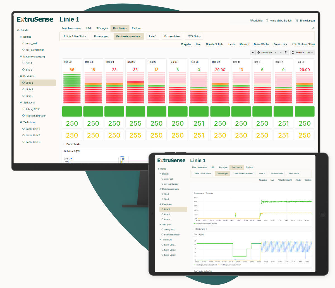Select Arburg 320C in sidebar tree

33,109
